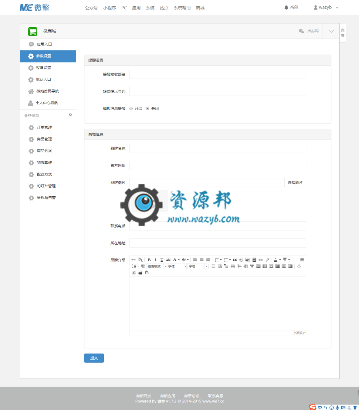359x410 pixels.
Task: Align text right in editor
Action: [x=208, y=260]
